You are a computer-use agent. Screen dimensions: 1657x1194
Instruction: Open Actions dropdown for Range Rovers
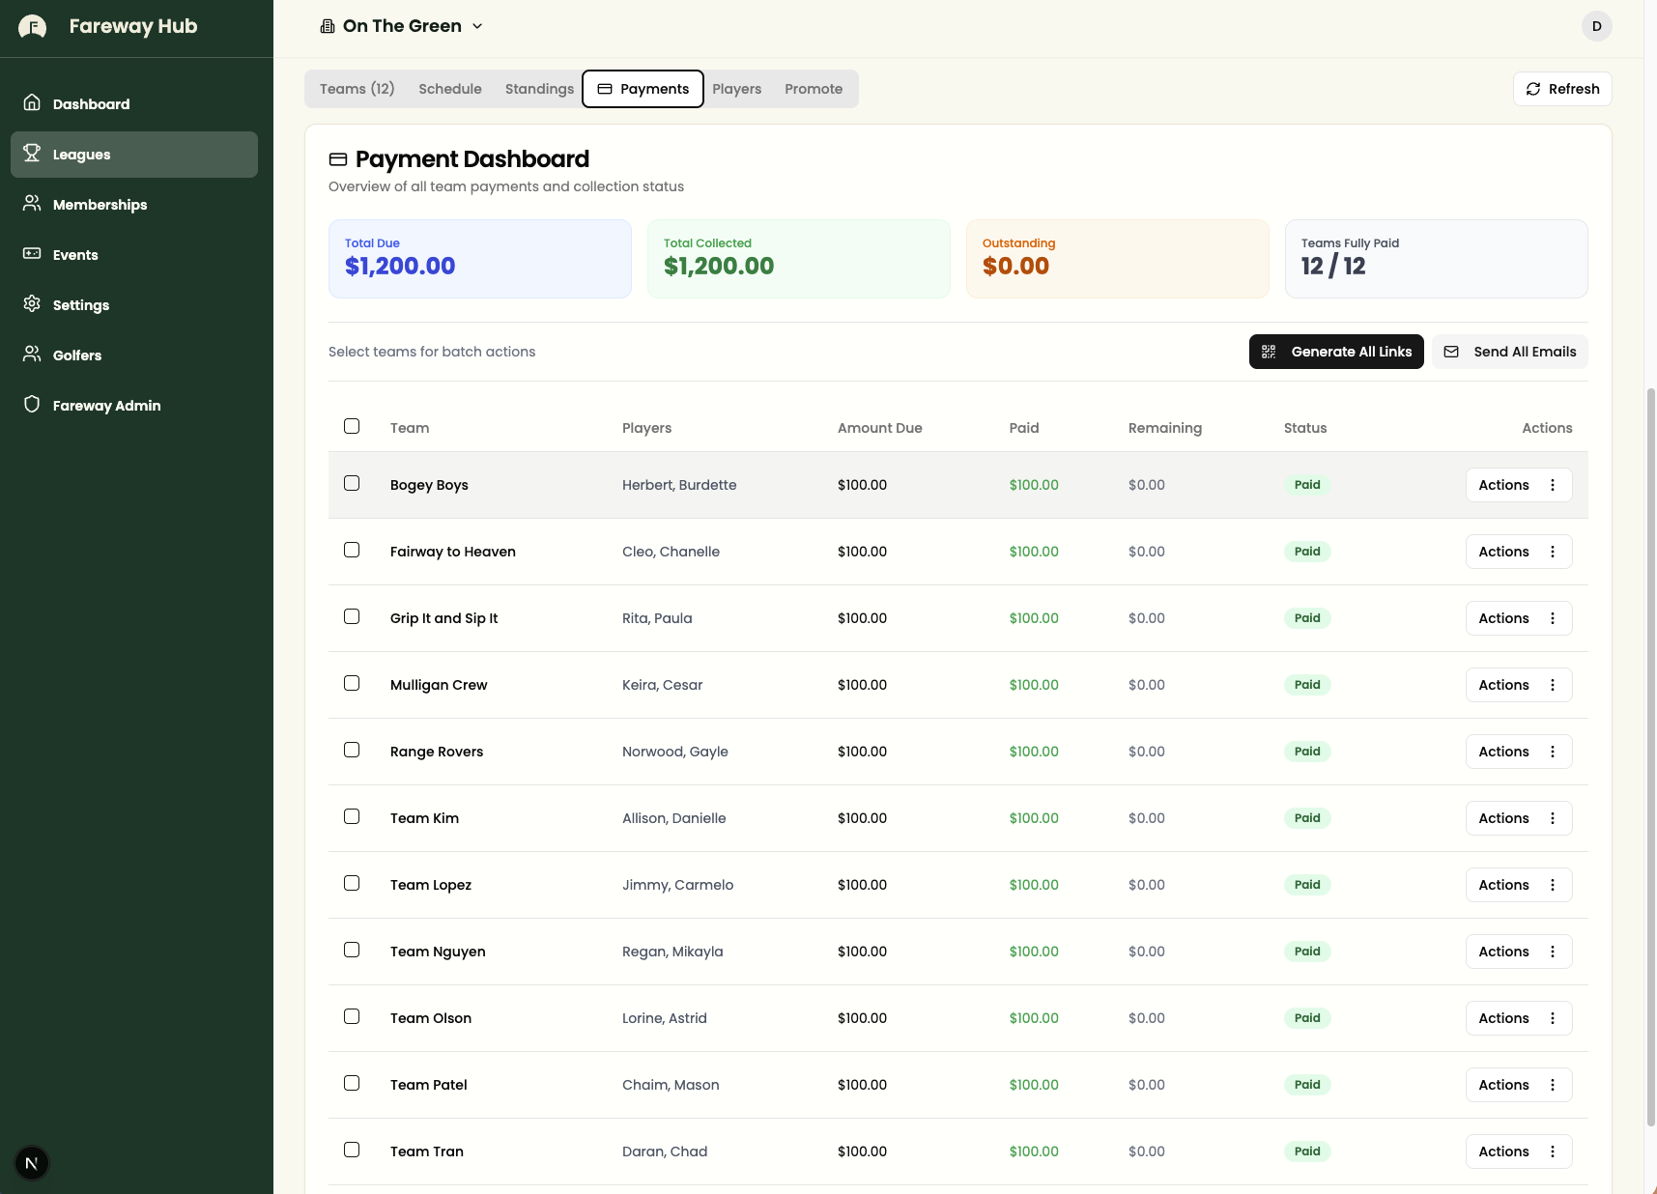pyautogui.click(x=1519, y=752)
